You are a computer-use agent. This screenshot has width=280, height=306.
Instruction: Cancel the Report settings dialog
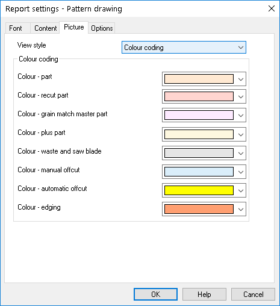[x=253, y=295]
